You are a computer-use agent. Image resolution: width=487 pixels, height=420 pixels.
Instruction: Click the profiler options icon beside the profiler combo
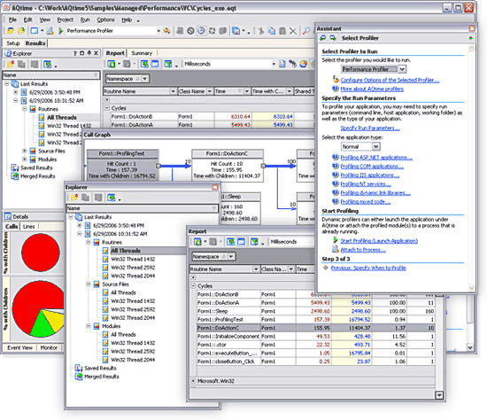click(x=166, y=31)
